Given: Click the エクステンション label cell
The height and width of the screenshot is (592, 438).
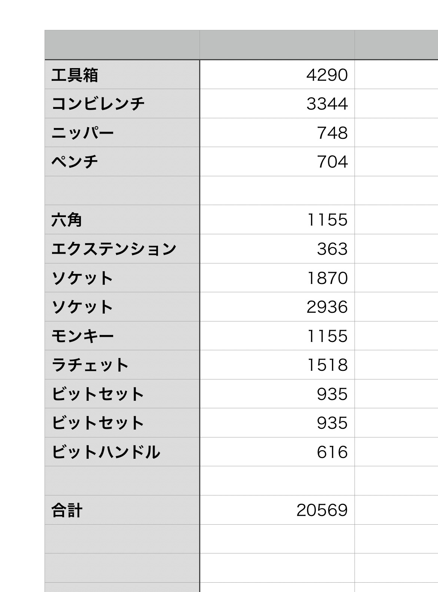Looking at the screenshot, I should [122, 249].
